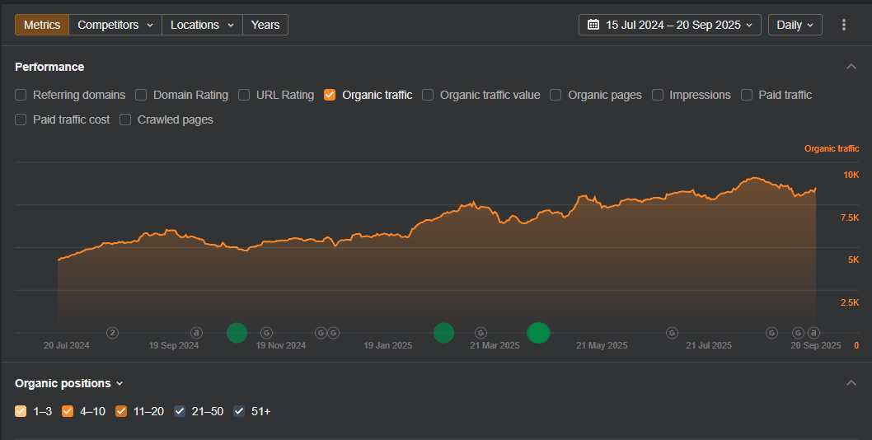872x440 pixels.
Task: Click the 'a' marker near 19 Sep 2024
Action: pos(196,333)
